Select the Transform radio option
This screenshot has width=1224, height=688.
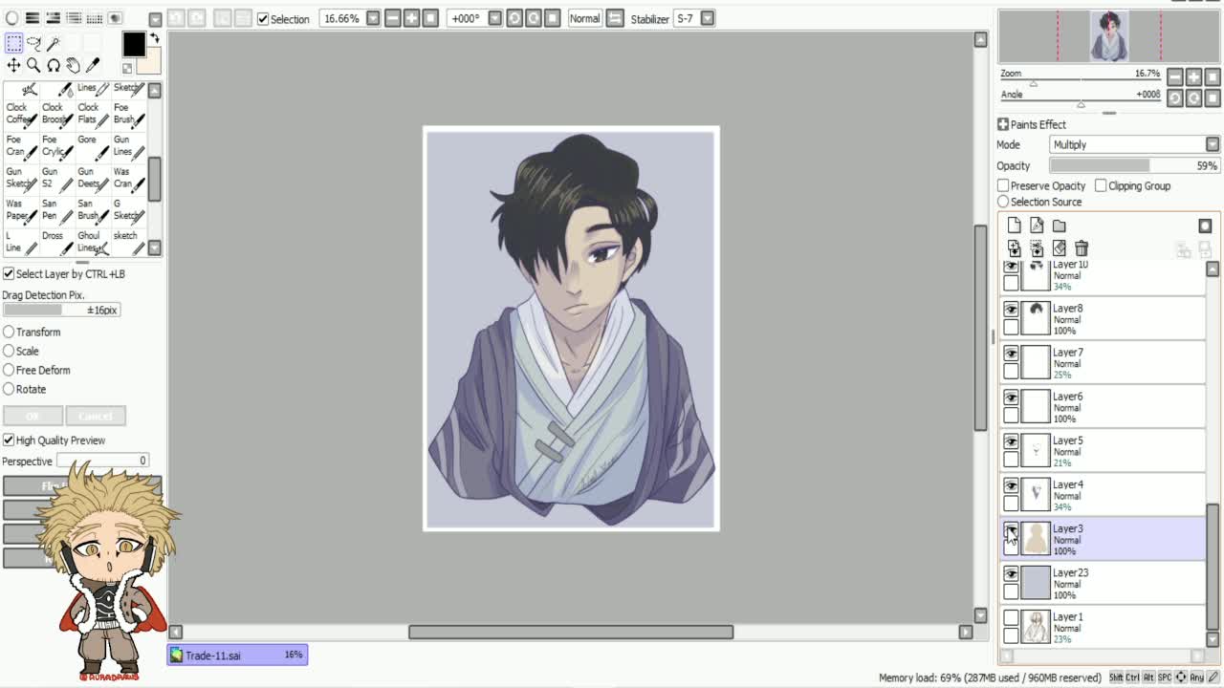[9, 333]
